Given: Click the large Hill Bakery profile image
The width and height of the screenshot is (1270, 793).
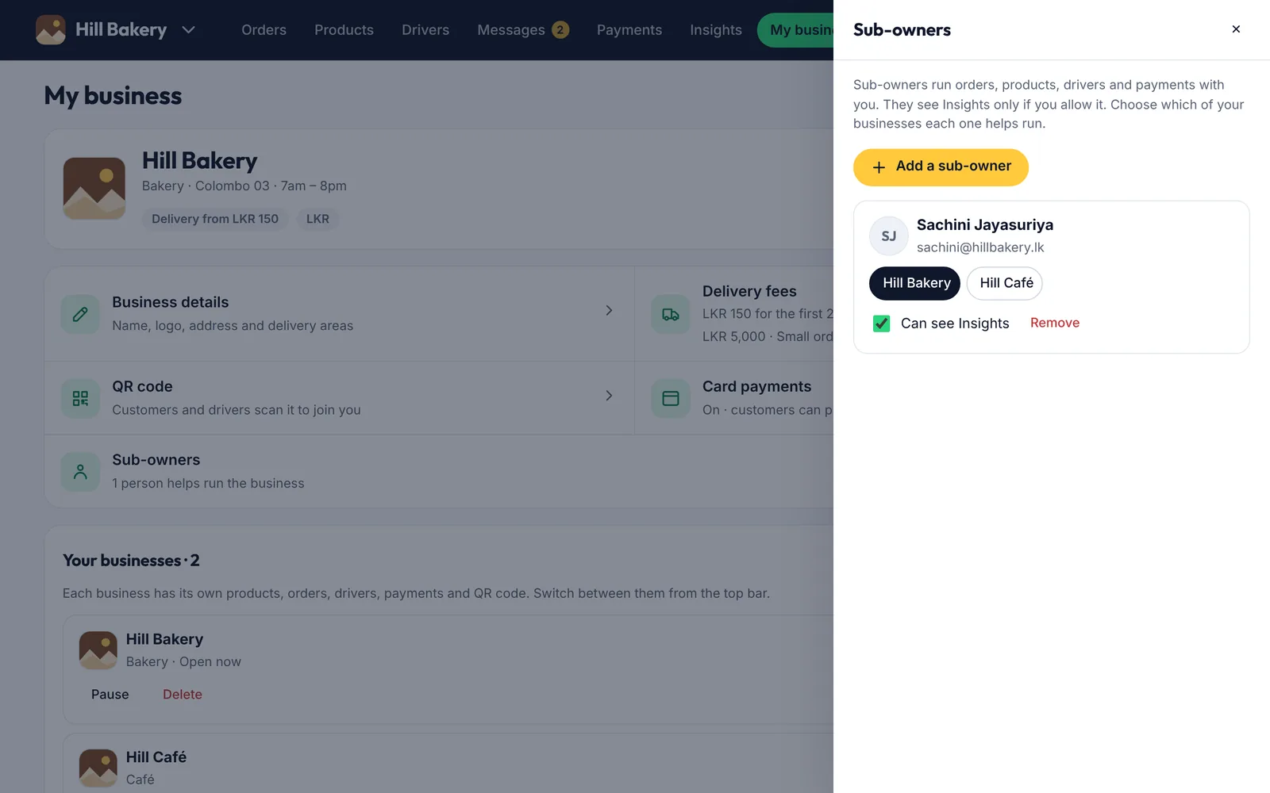Looking at the screenshot, I should pyautogui.click(x=94, y=189).
